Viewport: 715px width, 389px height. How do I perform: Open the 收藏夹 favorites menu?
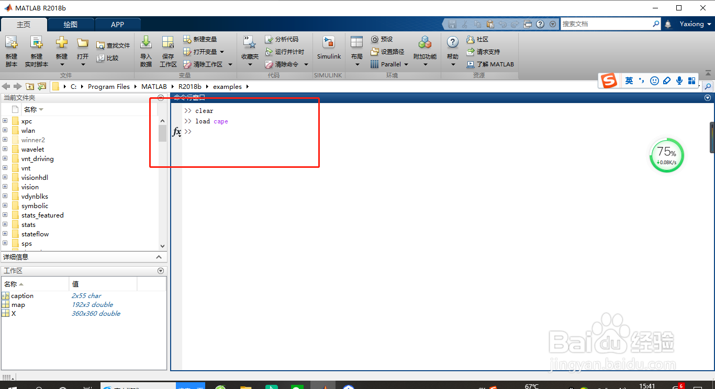250,51
